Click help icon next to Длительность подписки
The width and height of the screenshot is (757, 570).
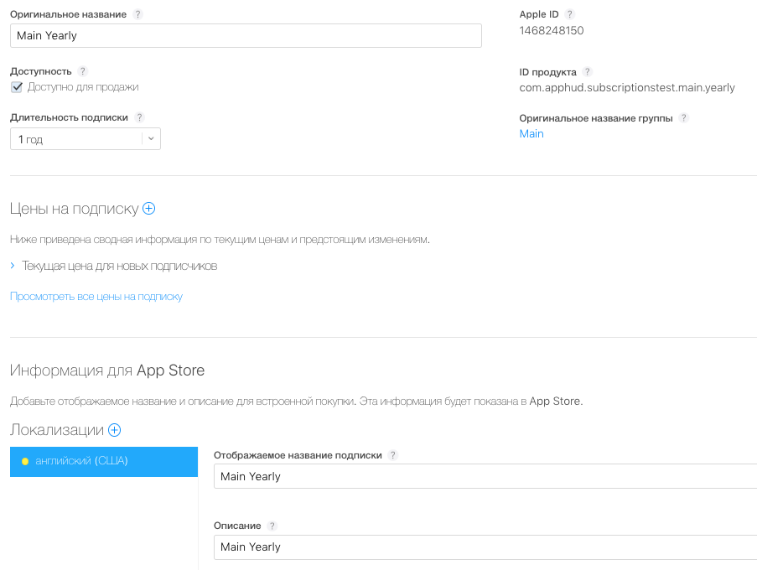click(x=139, y=118)
